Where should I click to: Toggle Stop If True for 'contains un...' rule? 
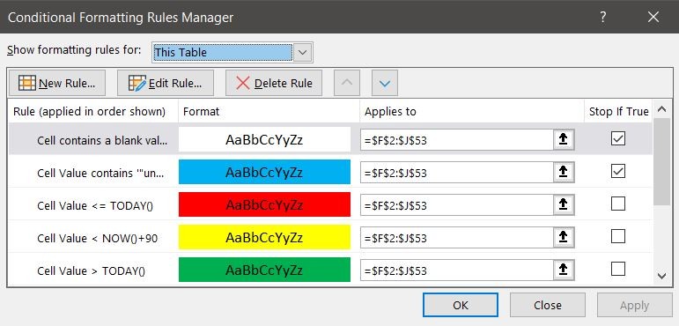coord(618,171)
